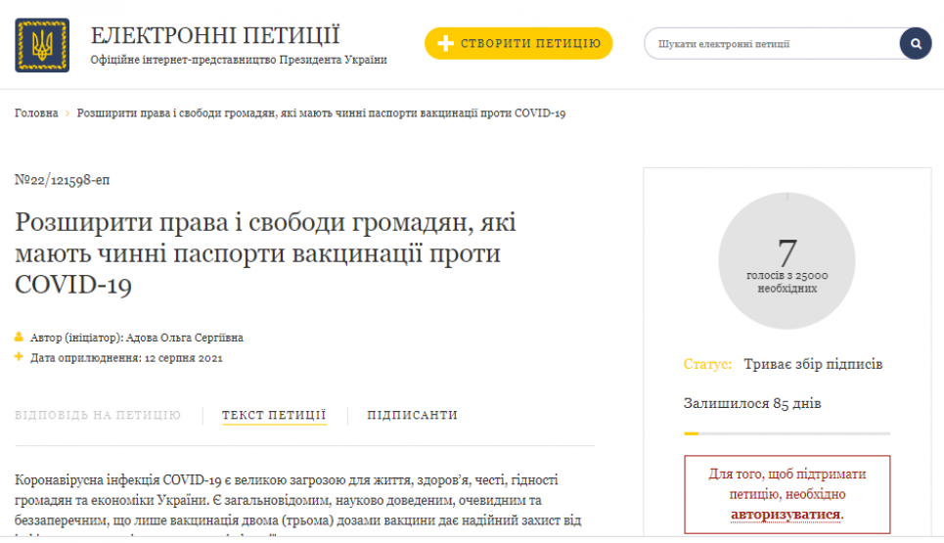Click the Триває збір підписів status text
Image resolution: width=944 pixels, height=543 pixels.
click(813, 364)
